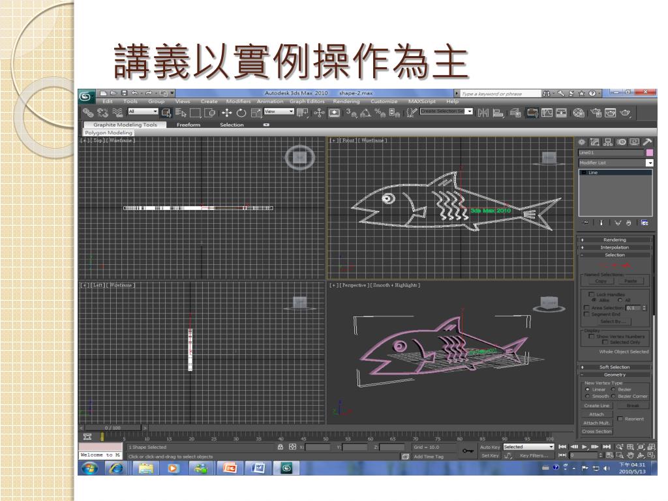Click the Auto Key button
This screenshot has width=668, height=501.
point(490,447)
